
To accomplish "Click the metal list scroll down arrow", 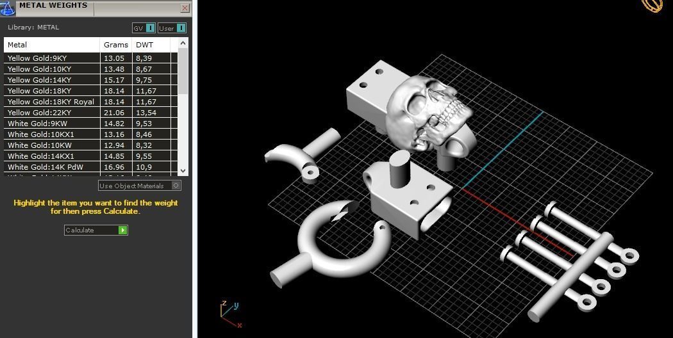I will point(183,170).
